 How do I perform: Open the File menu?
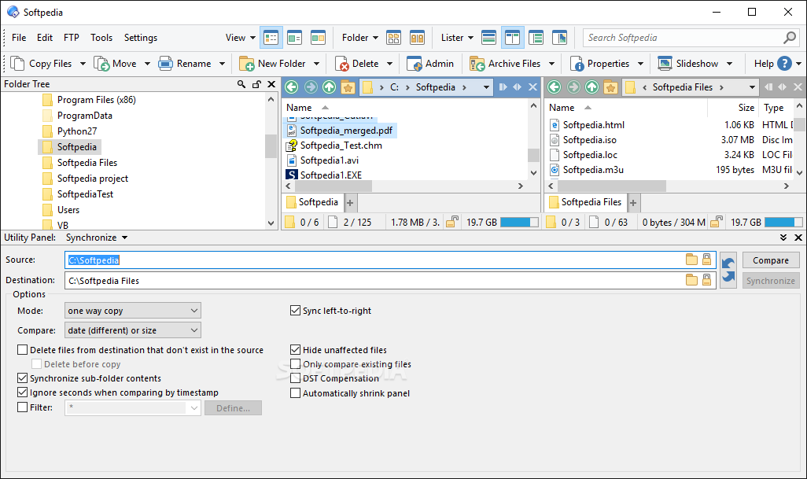pos(19,38)
